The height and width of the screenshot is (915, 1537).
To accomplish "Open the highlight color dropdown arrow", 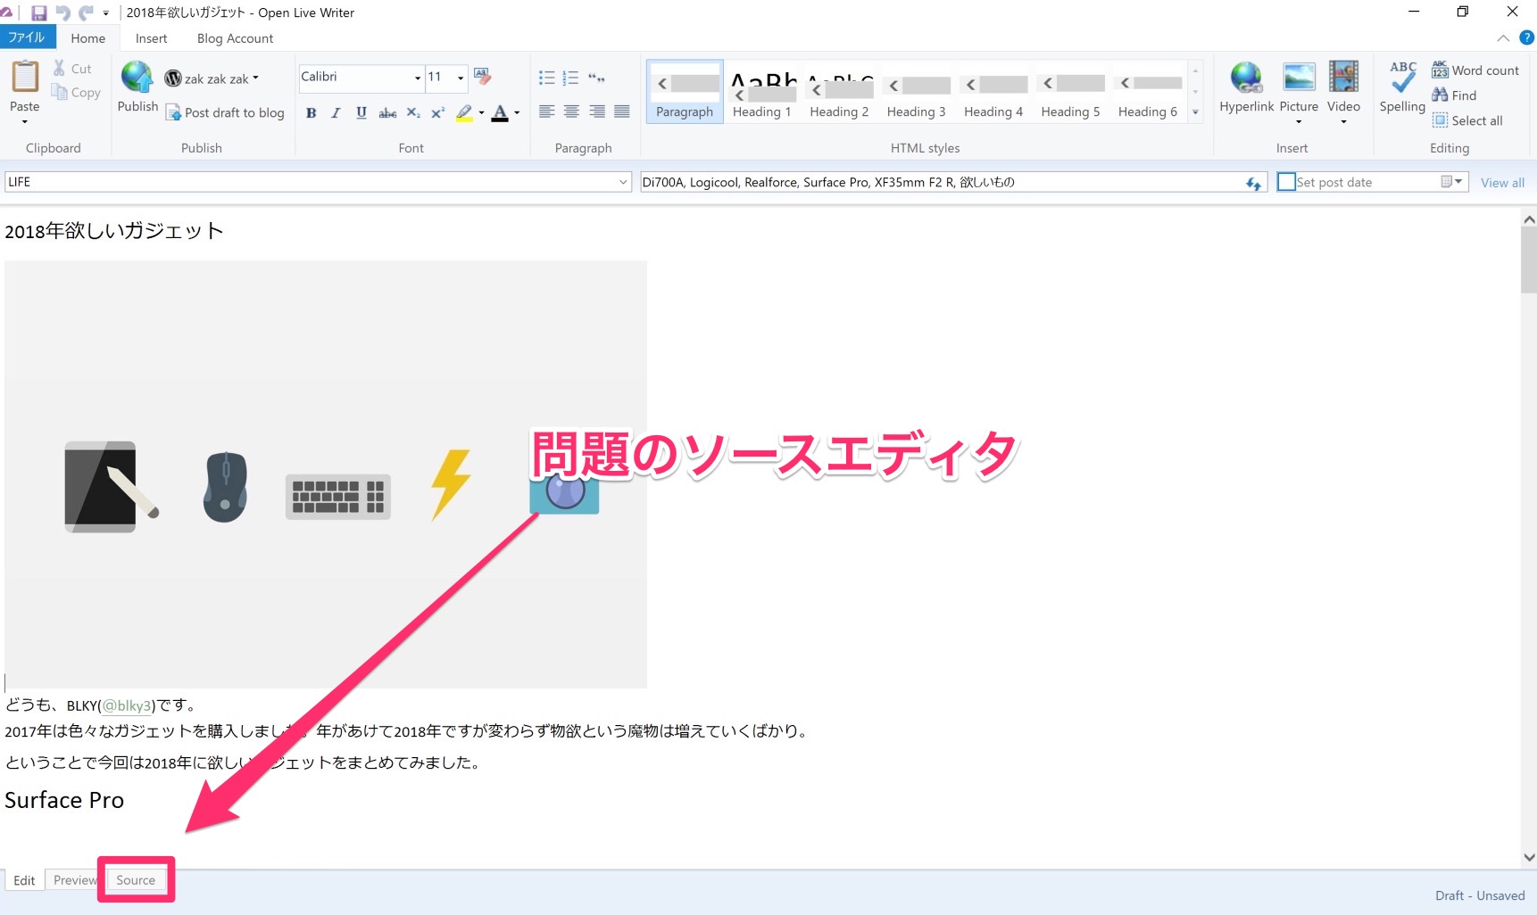I will pos(481,113).
